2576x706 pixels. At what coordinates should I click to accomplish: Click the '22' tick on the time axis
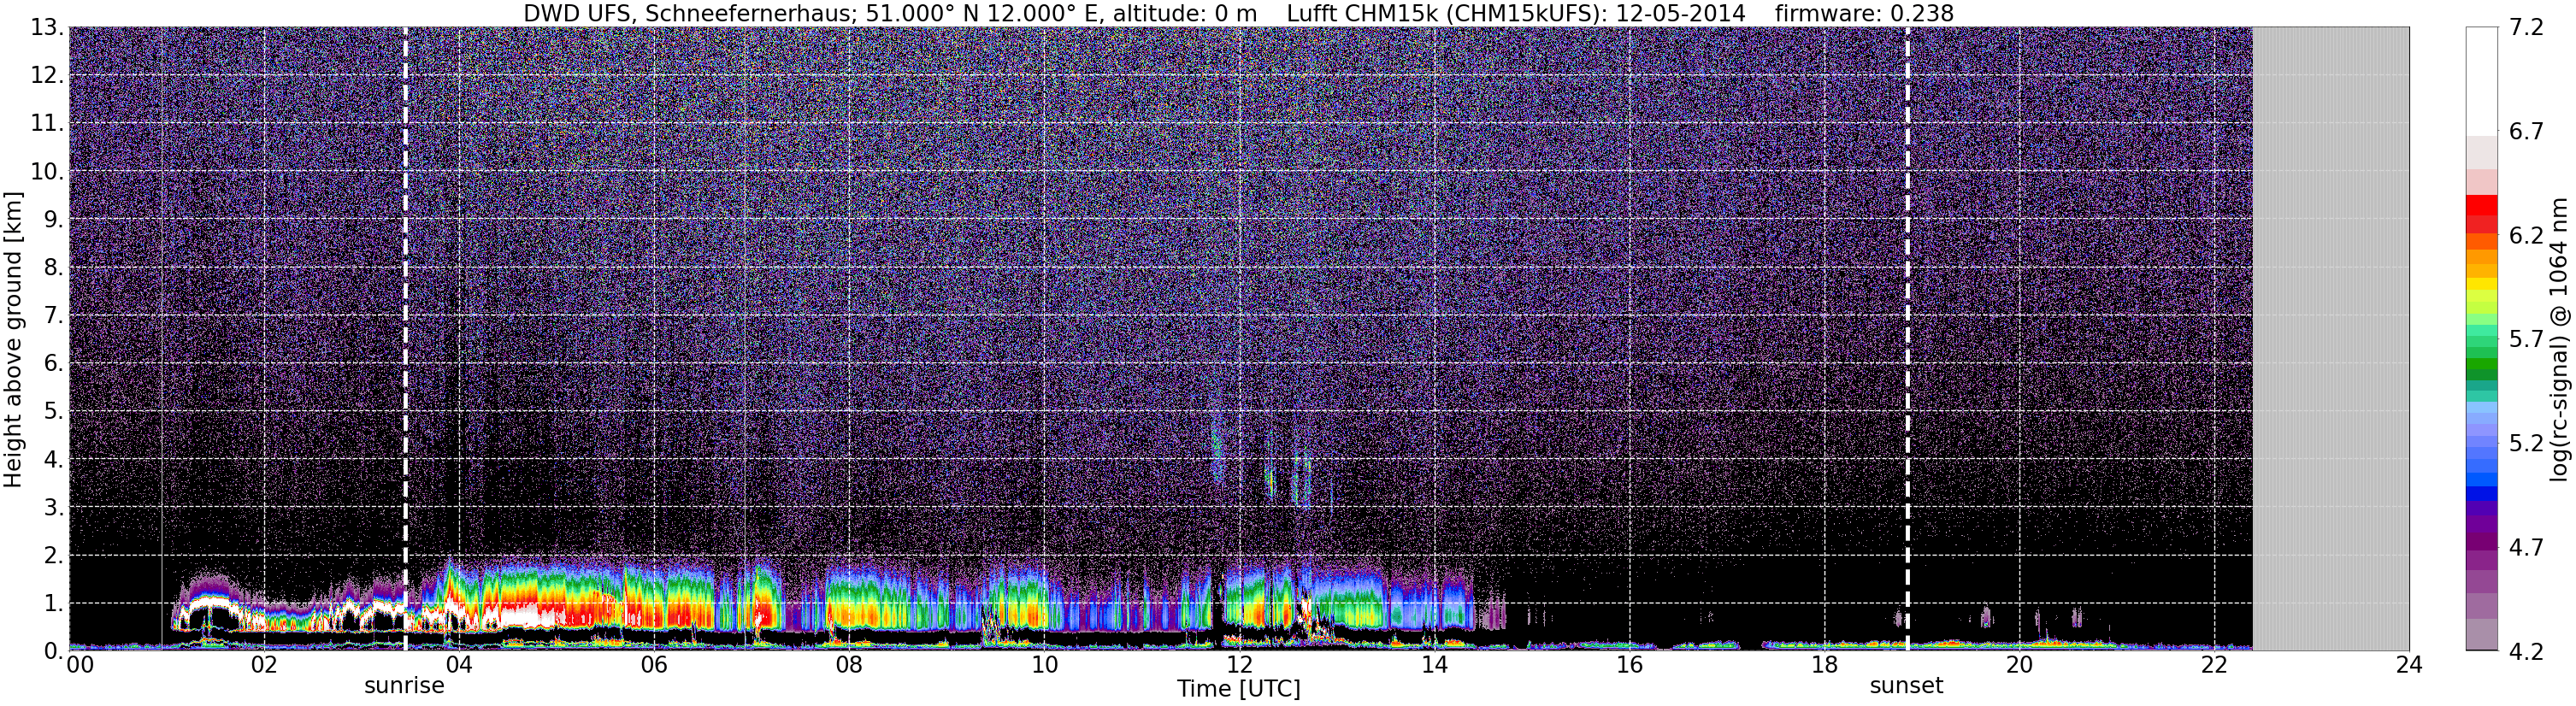2214,665
